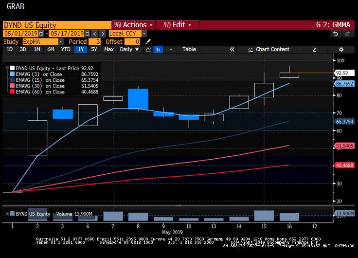Click the EMAVG (30) pink swatch
Image resolution: width=358 pixels, height=258 pixels.
[x=12, y=86]
